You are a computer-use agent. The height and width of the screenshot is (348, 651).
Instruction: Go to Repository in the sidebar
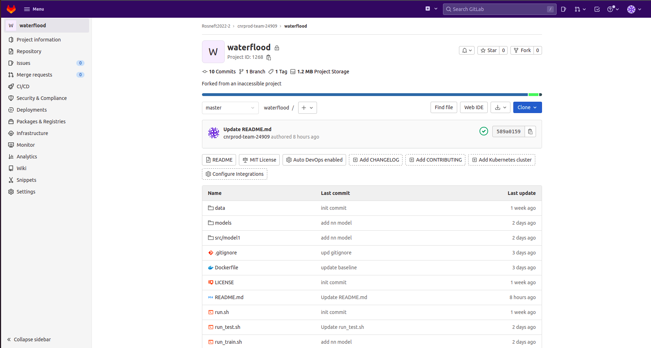[x=29, y=51]
